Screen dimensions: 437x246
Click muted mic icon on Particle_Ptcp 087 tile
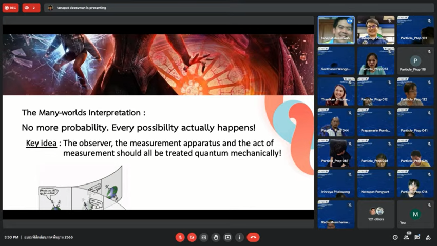point(350,144)
